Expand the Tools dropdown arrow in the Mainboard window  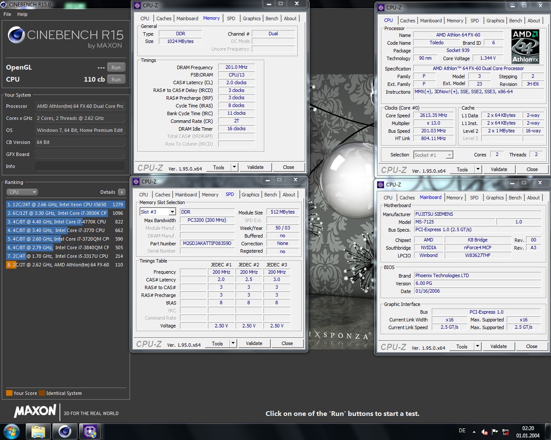477,346
